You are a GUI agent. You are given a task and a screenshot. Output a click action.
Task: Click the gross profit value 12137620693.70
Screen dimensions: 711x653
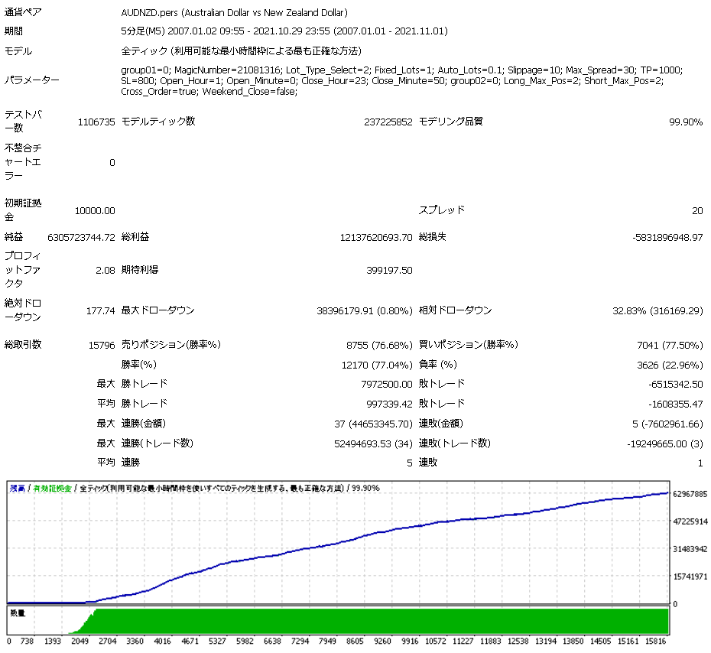376,238
